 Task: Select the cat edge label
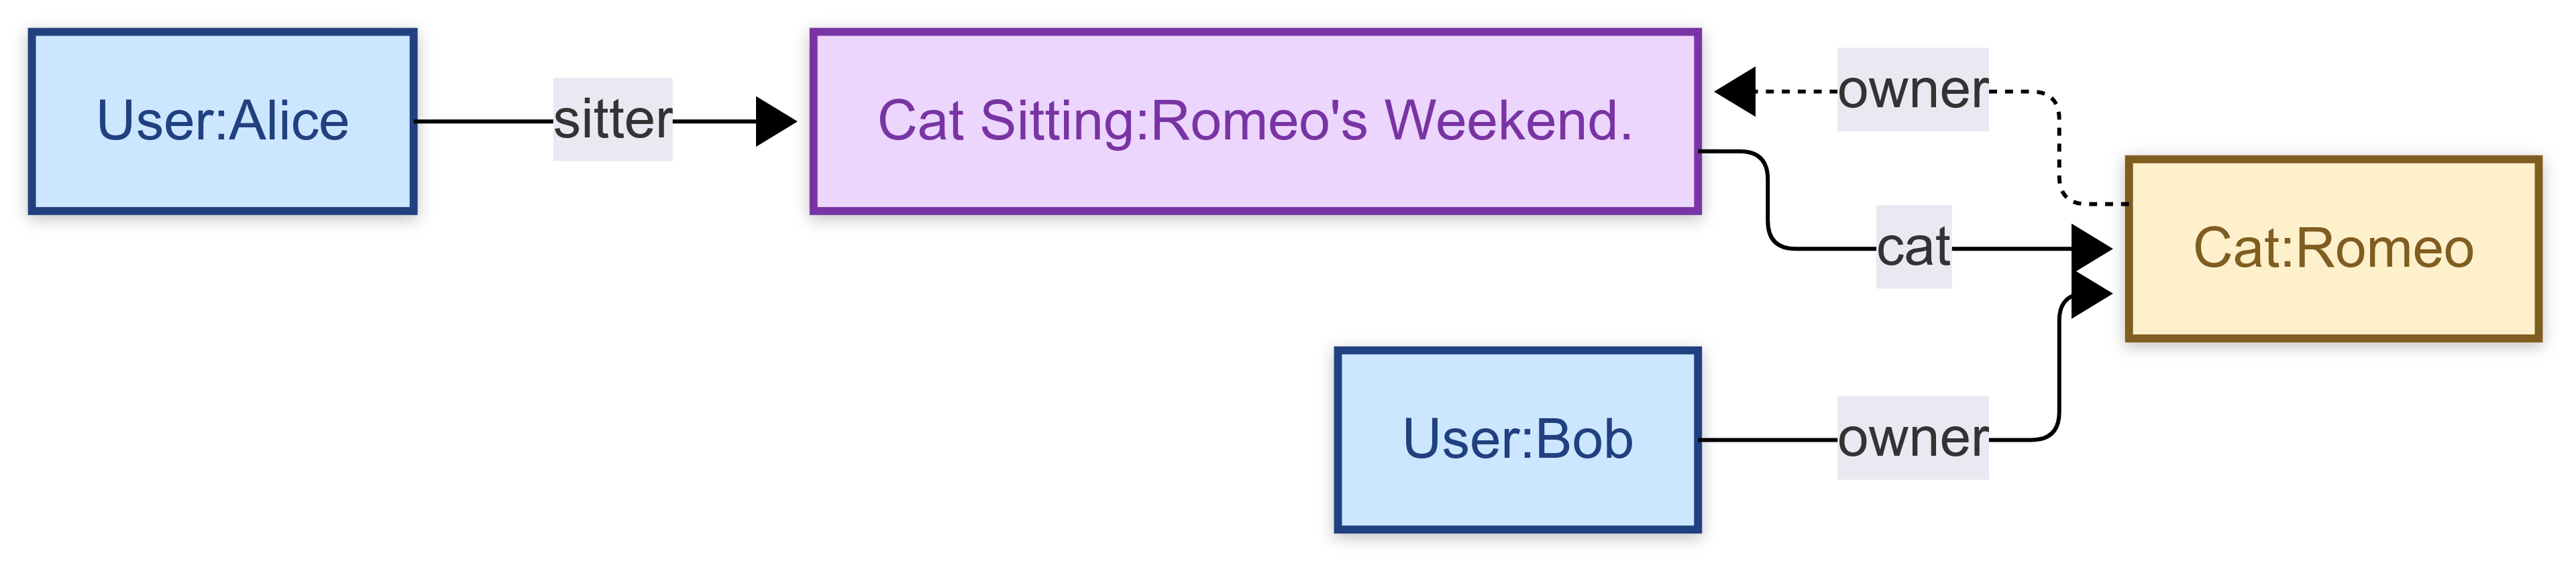pyautogui.click(x=1913, y=247)
